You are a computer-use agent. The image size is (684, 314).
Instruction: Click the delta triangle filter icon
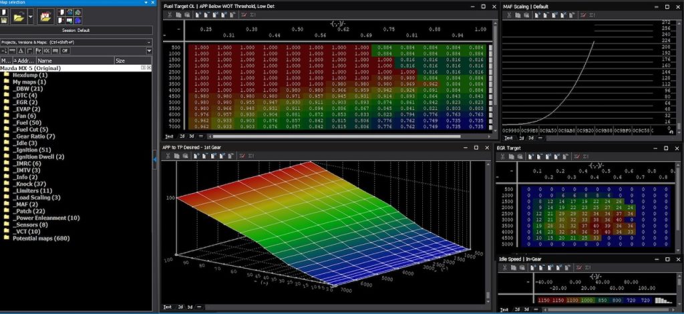tap(21, 51)
